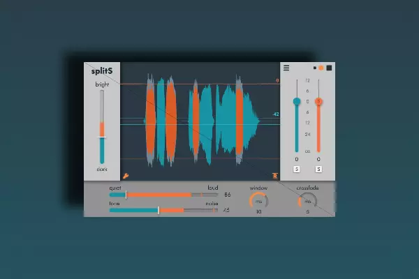Image resolution: width=419 pixels, height=279 pixels.
Task: Click the blue fader gain value 0
Action: click(297, 160)
